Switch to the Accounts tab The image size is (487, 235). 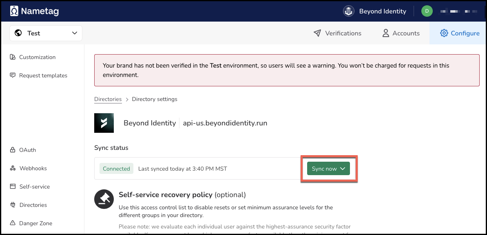click(x=401, y=33)
